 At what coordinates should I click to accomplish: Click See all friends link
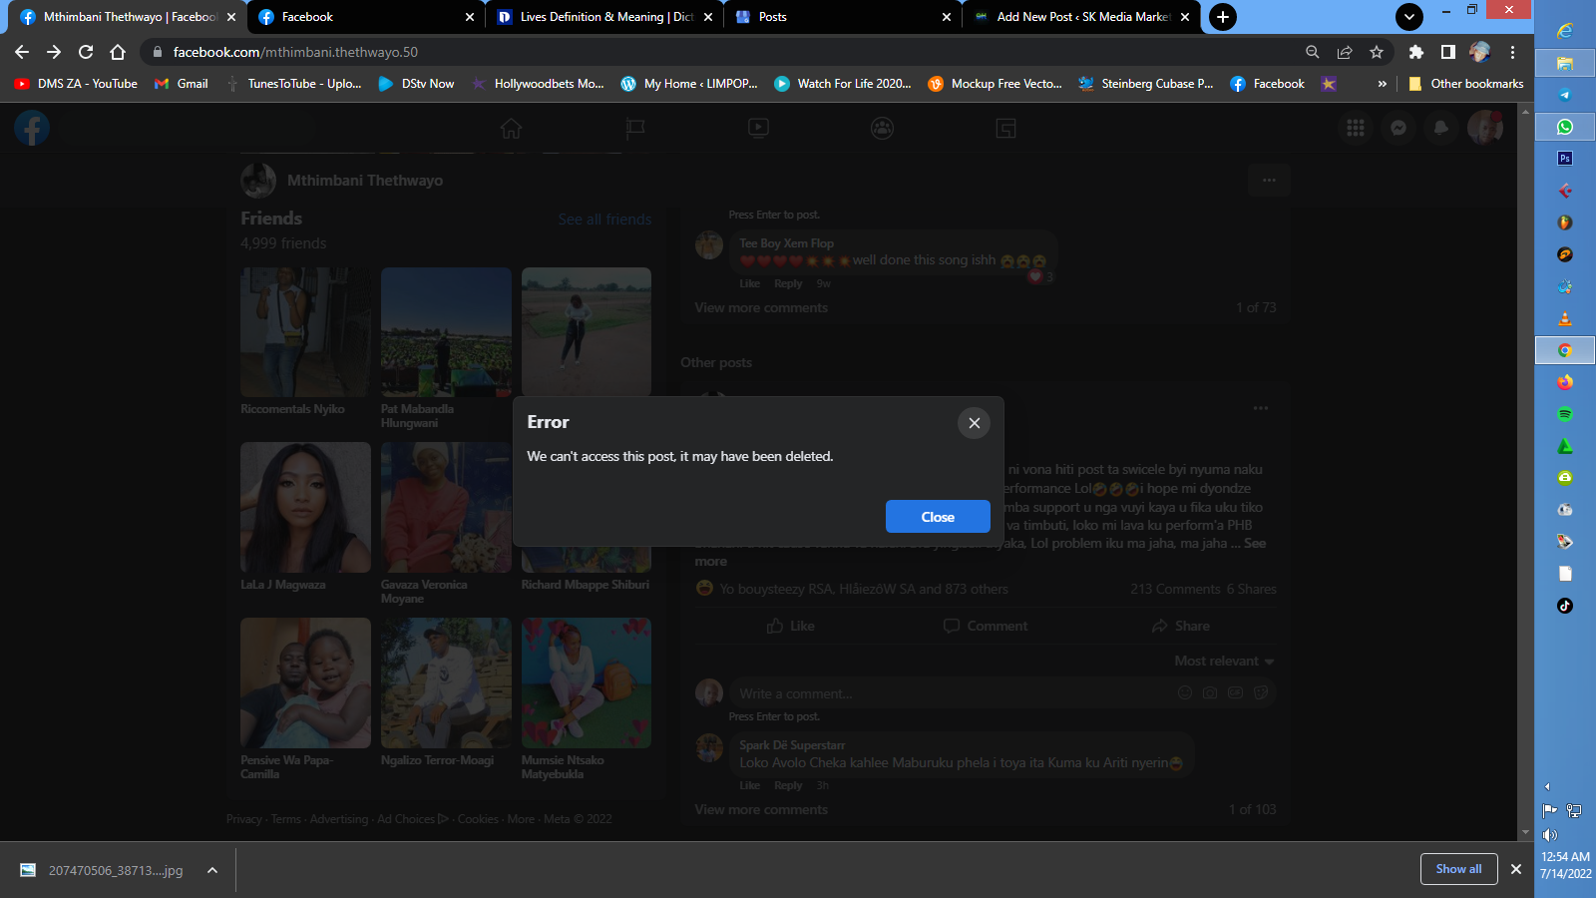(x=604, y=220)
